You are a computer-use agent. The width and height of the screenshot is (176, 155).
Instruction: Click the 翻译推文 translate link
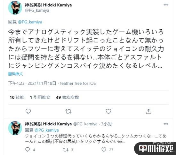tap(15, 74)
